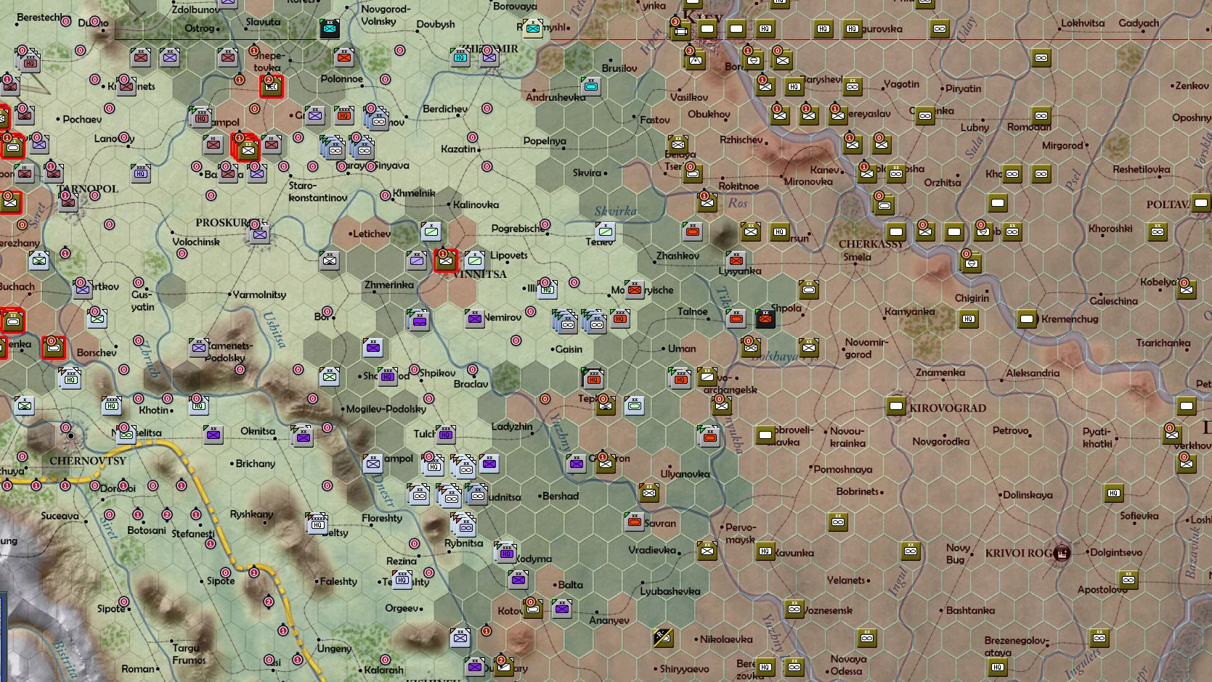Screen dimensions: 1212x682
Task: Click the Uman town label
Action: pyautogui.click(x=682, y=348)
